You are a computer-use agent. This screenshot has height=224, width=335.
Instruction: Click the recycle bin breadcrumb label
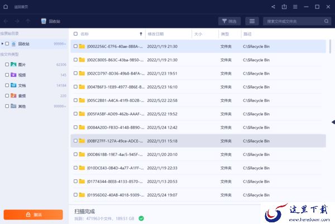point(55,21)
